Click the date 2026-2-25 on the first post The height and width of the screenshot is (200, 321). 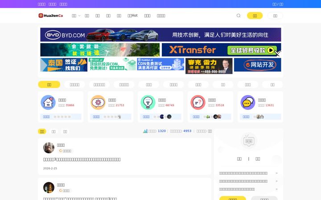[x=50, y=168]
